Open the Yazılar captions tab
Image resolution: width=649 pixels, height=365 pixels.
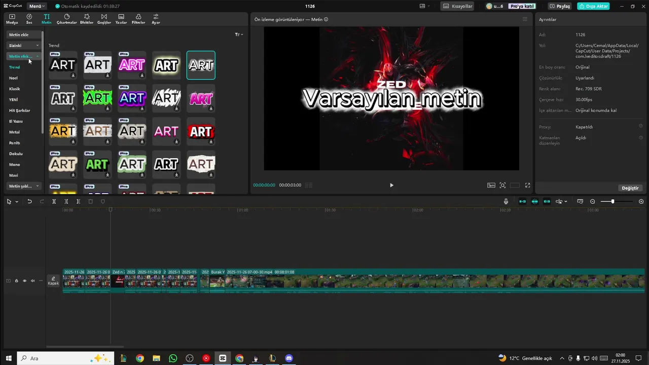coord(121,19)
